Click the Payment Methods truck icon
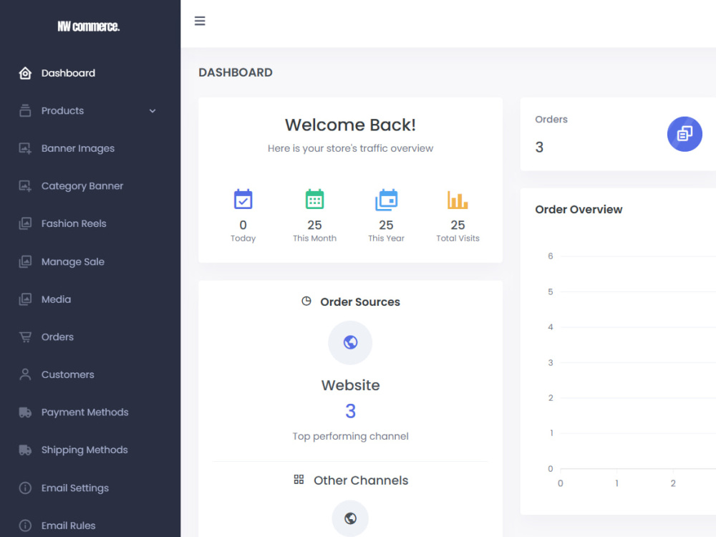716x537 pixels. click(25, 412)
